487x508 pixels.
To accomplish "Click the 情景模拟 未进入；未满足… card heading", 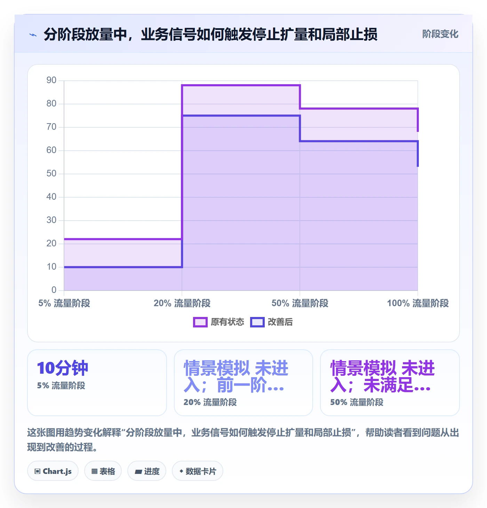I will click(x=383, y=376).
